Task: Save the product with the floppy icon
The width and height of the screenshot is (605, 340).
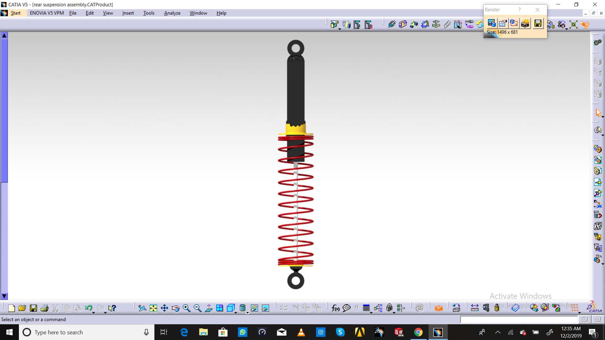Action: pos(33,308)
